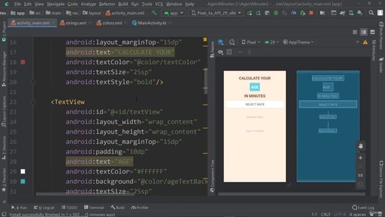Open the SDK Manager icon

(360, 13)
